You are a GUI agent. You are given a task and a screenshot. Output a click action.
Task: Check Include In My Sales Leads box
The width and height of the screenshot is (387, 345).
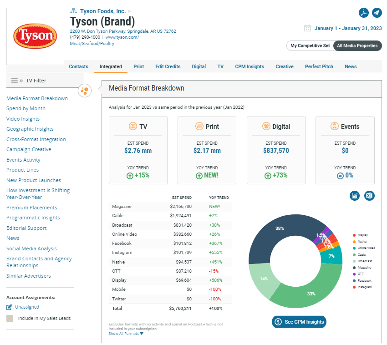point(10,318)
